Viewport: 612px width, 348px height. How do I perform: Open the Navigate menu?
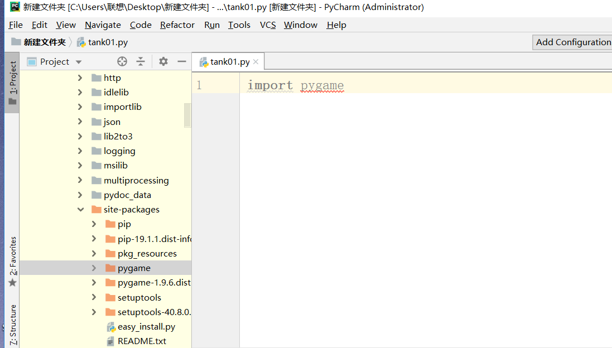click(103, 25)
